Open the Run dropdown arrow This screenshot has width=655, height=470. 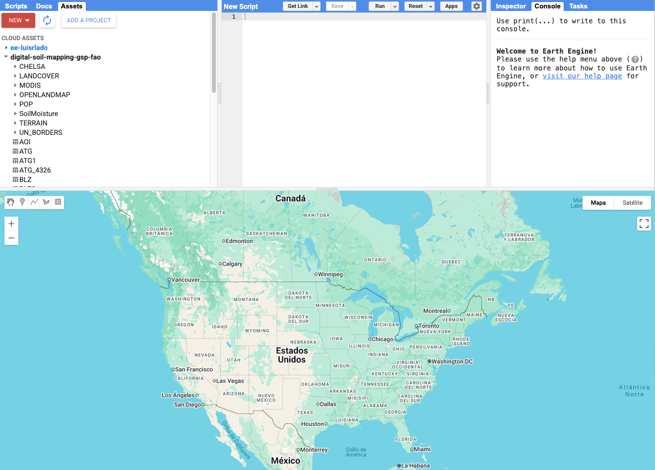[x=395, y=6]
